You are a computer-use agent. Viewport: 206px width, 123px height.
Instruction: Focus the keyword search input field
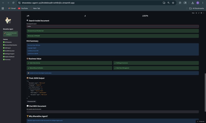[x=113, y=26]
